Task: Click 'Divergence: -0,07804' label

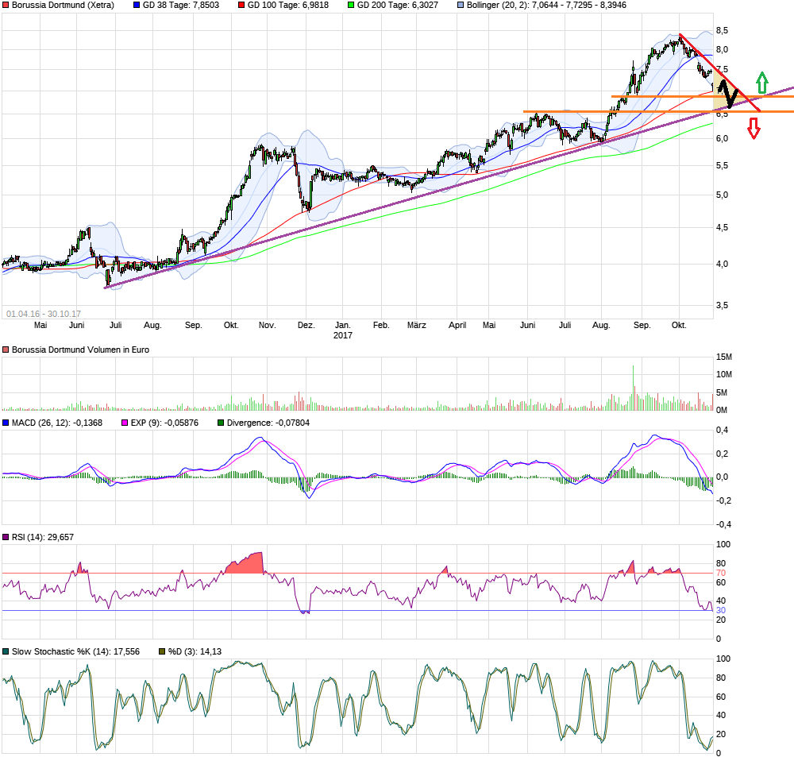Action: 268,423
